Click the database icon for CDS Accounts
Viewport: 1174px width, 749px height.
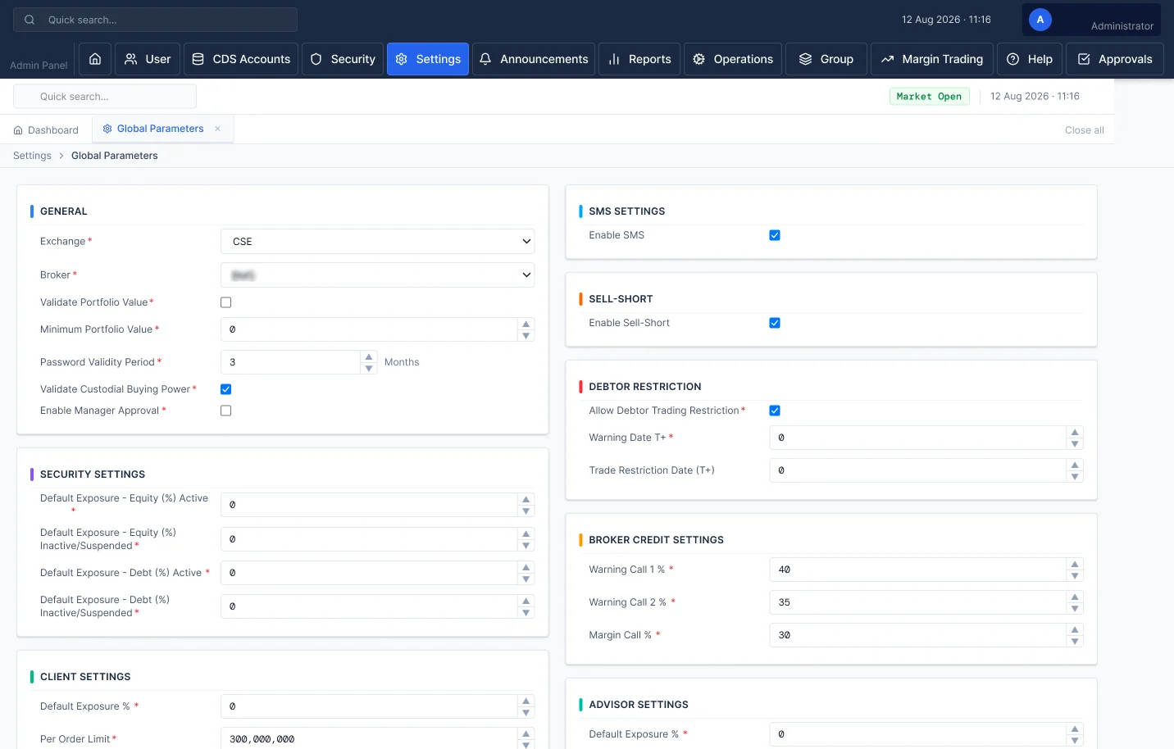point(198,59)
